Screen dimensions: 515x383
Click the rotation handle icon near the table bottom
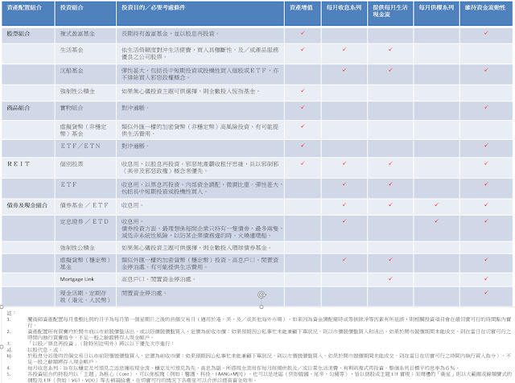coord(262,294)
